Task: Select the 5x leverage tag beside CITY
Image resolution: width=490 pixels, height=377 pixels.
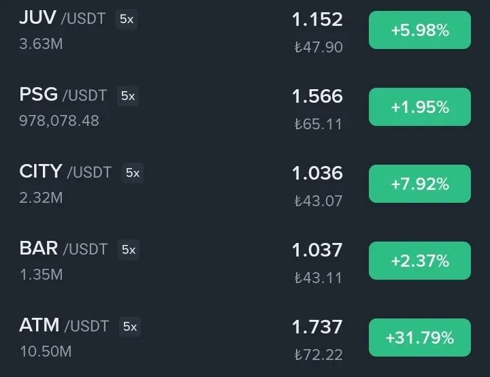Action: coord(133,173)
